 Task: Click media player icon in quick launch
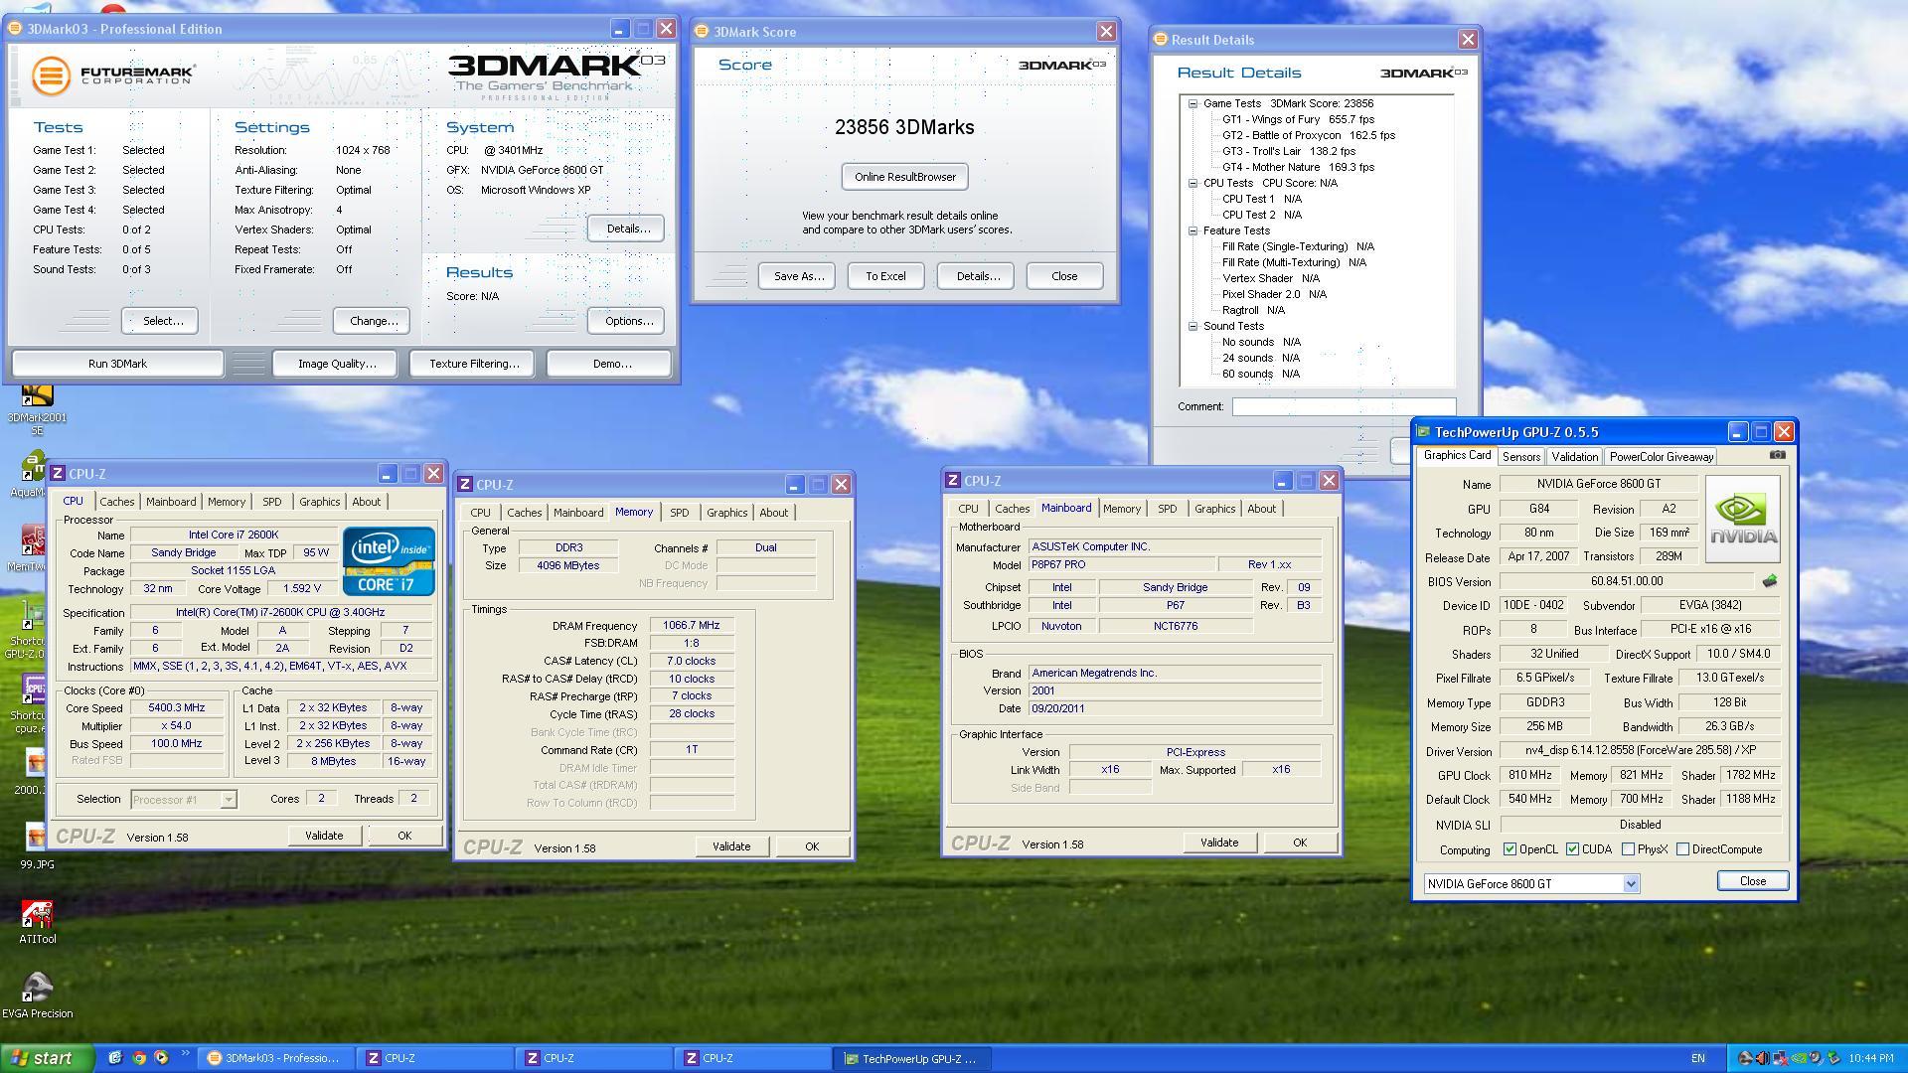click(161, 1058)
